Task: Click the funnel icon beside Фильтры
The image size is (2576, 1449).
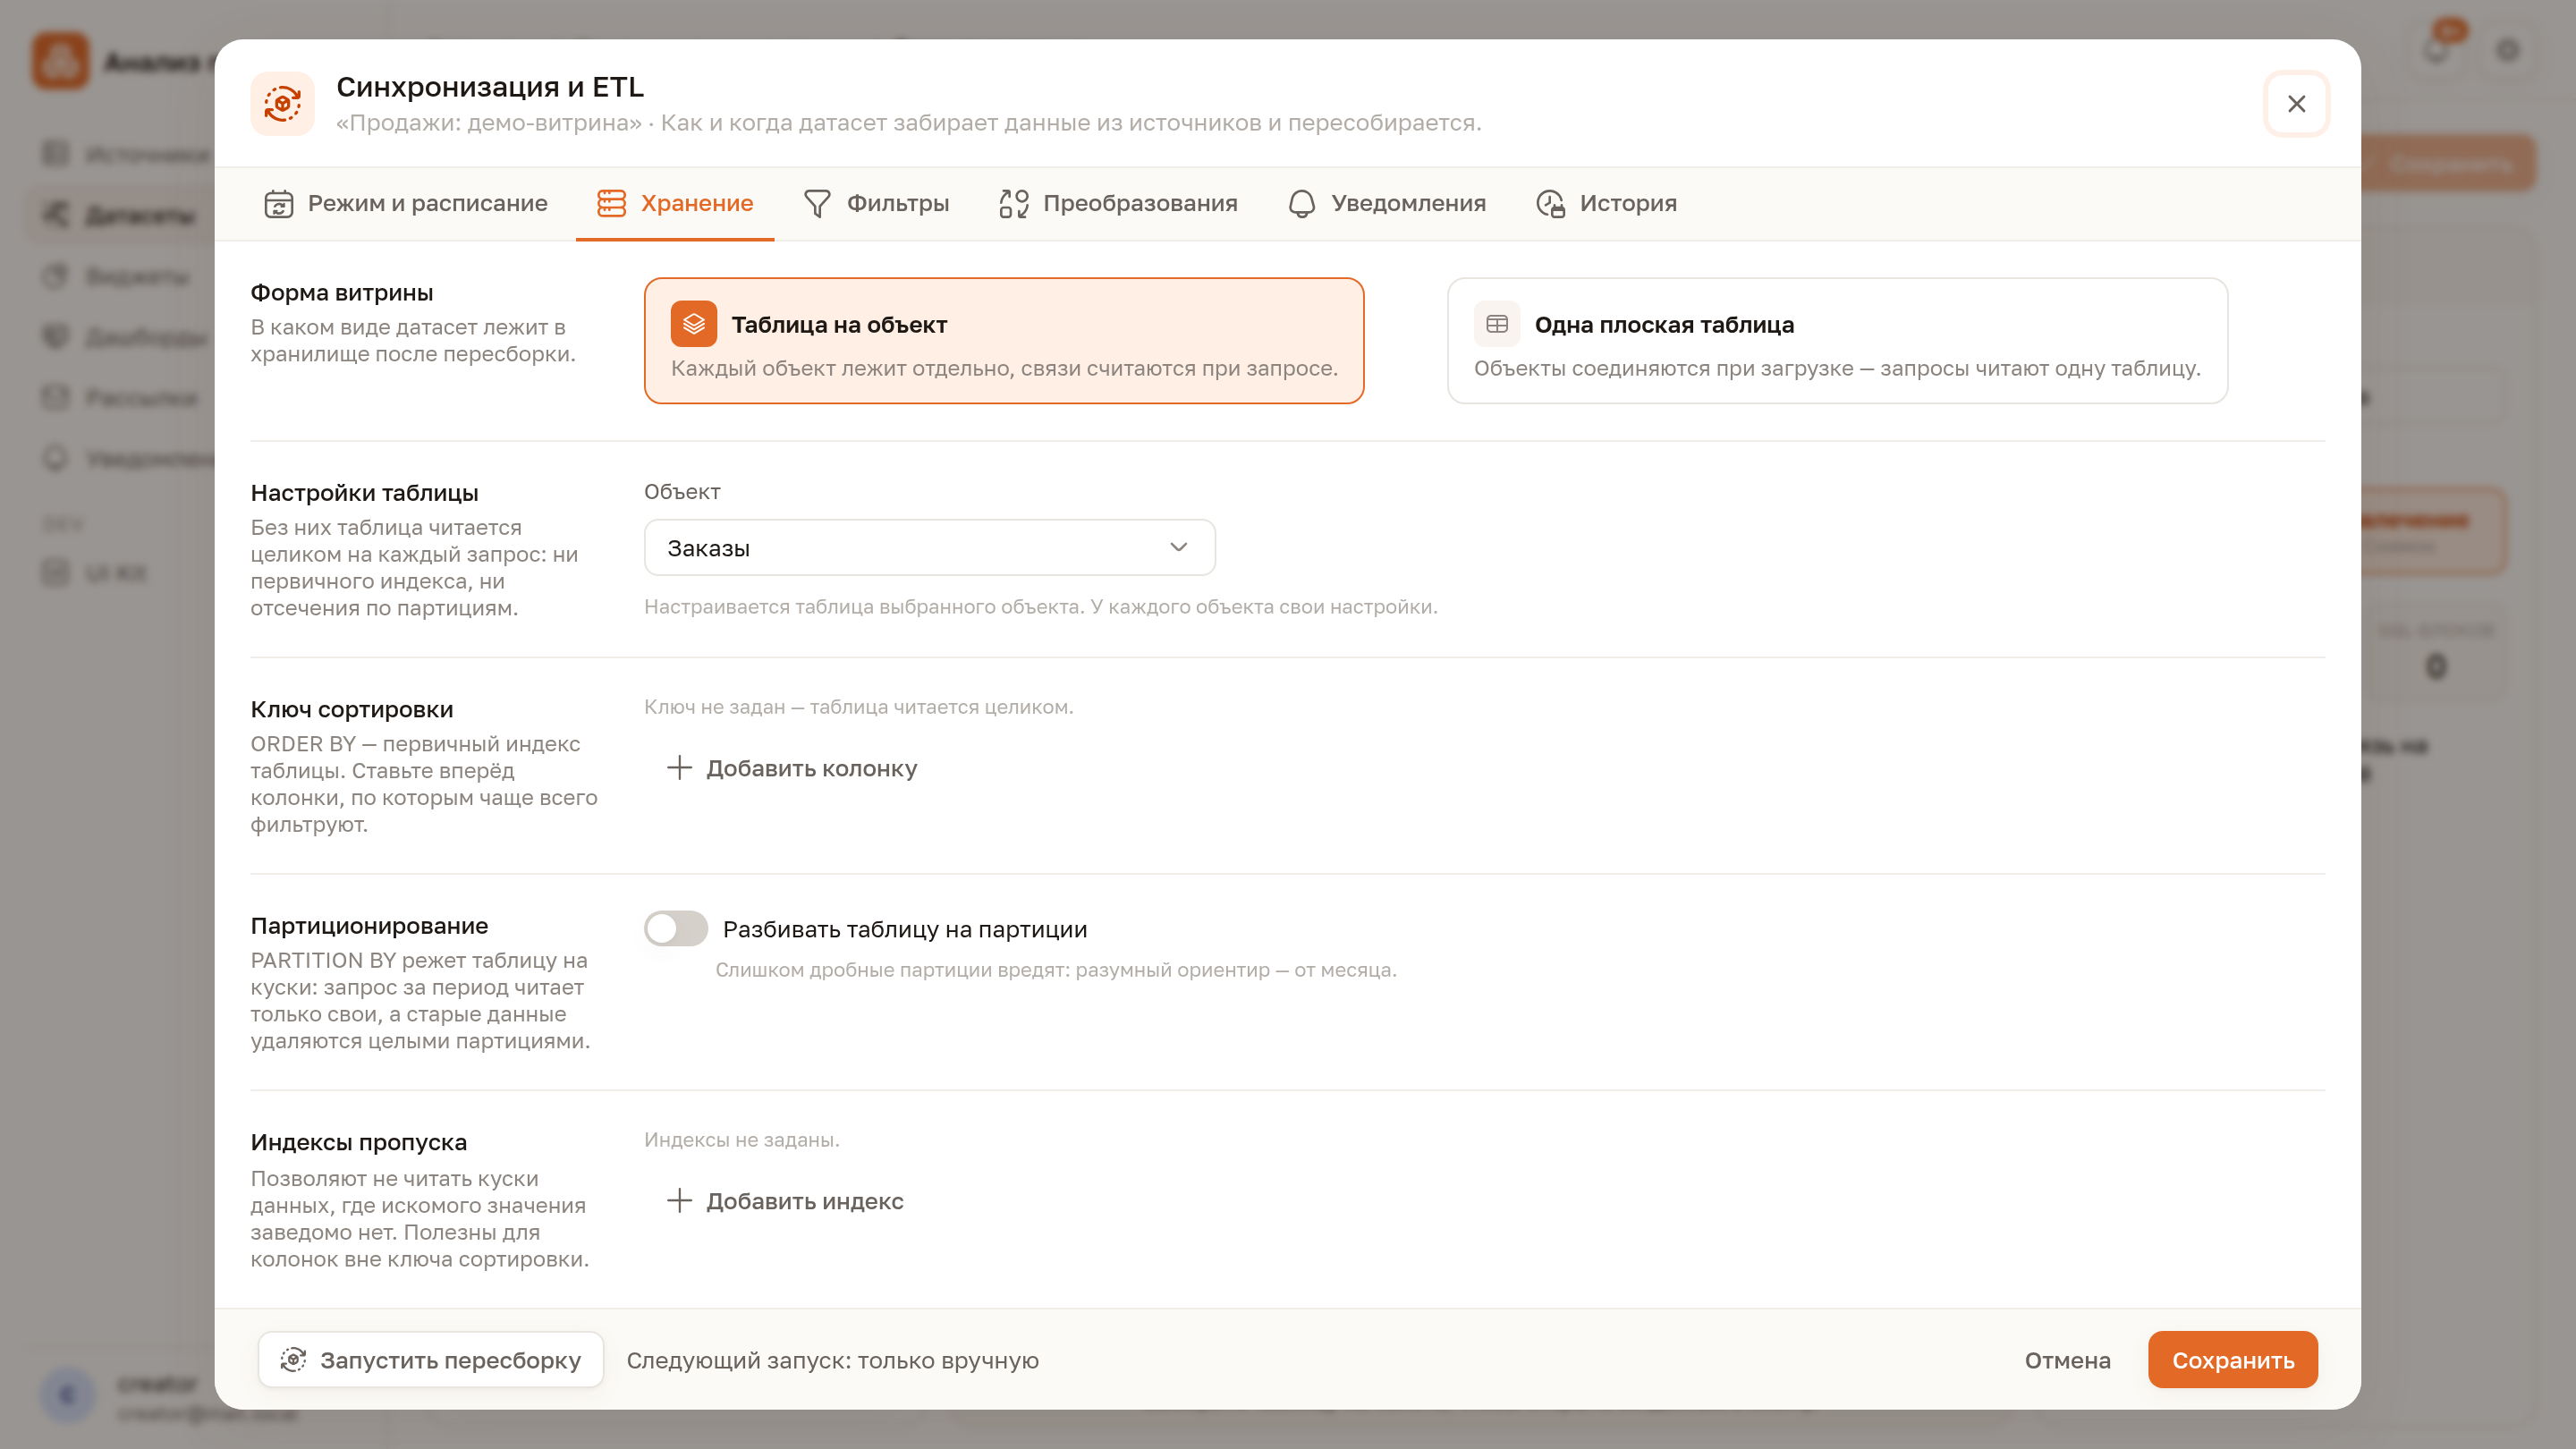Action: [x=817, y=203]
